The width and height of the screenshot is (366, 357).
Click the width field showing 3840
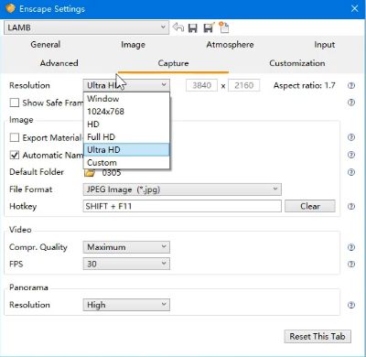[201, 85]
